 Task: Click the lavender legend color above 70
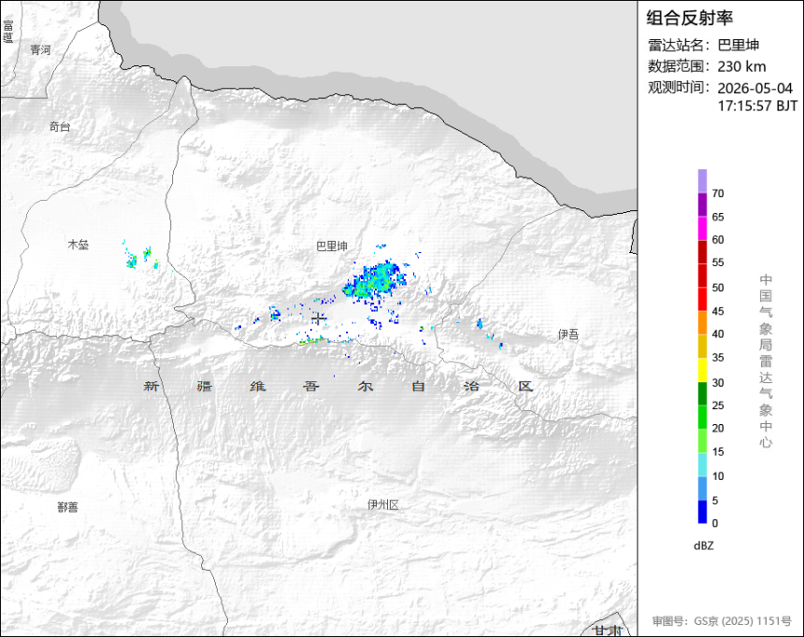pyautogui.click(x=702, y=181)
